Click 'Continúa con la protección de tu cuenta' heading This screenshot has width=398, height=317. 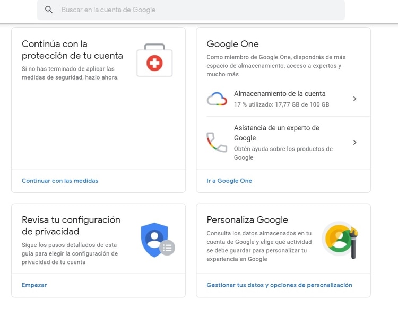click(72, 50)
